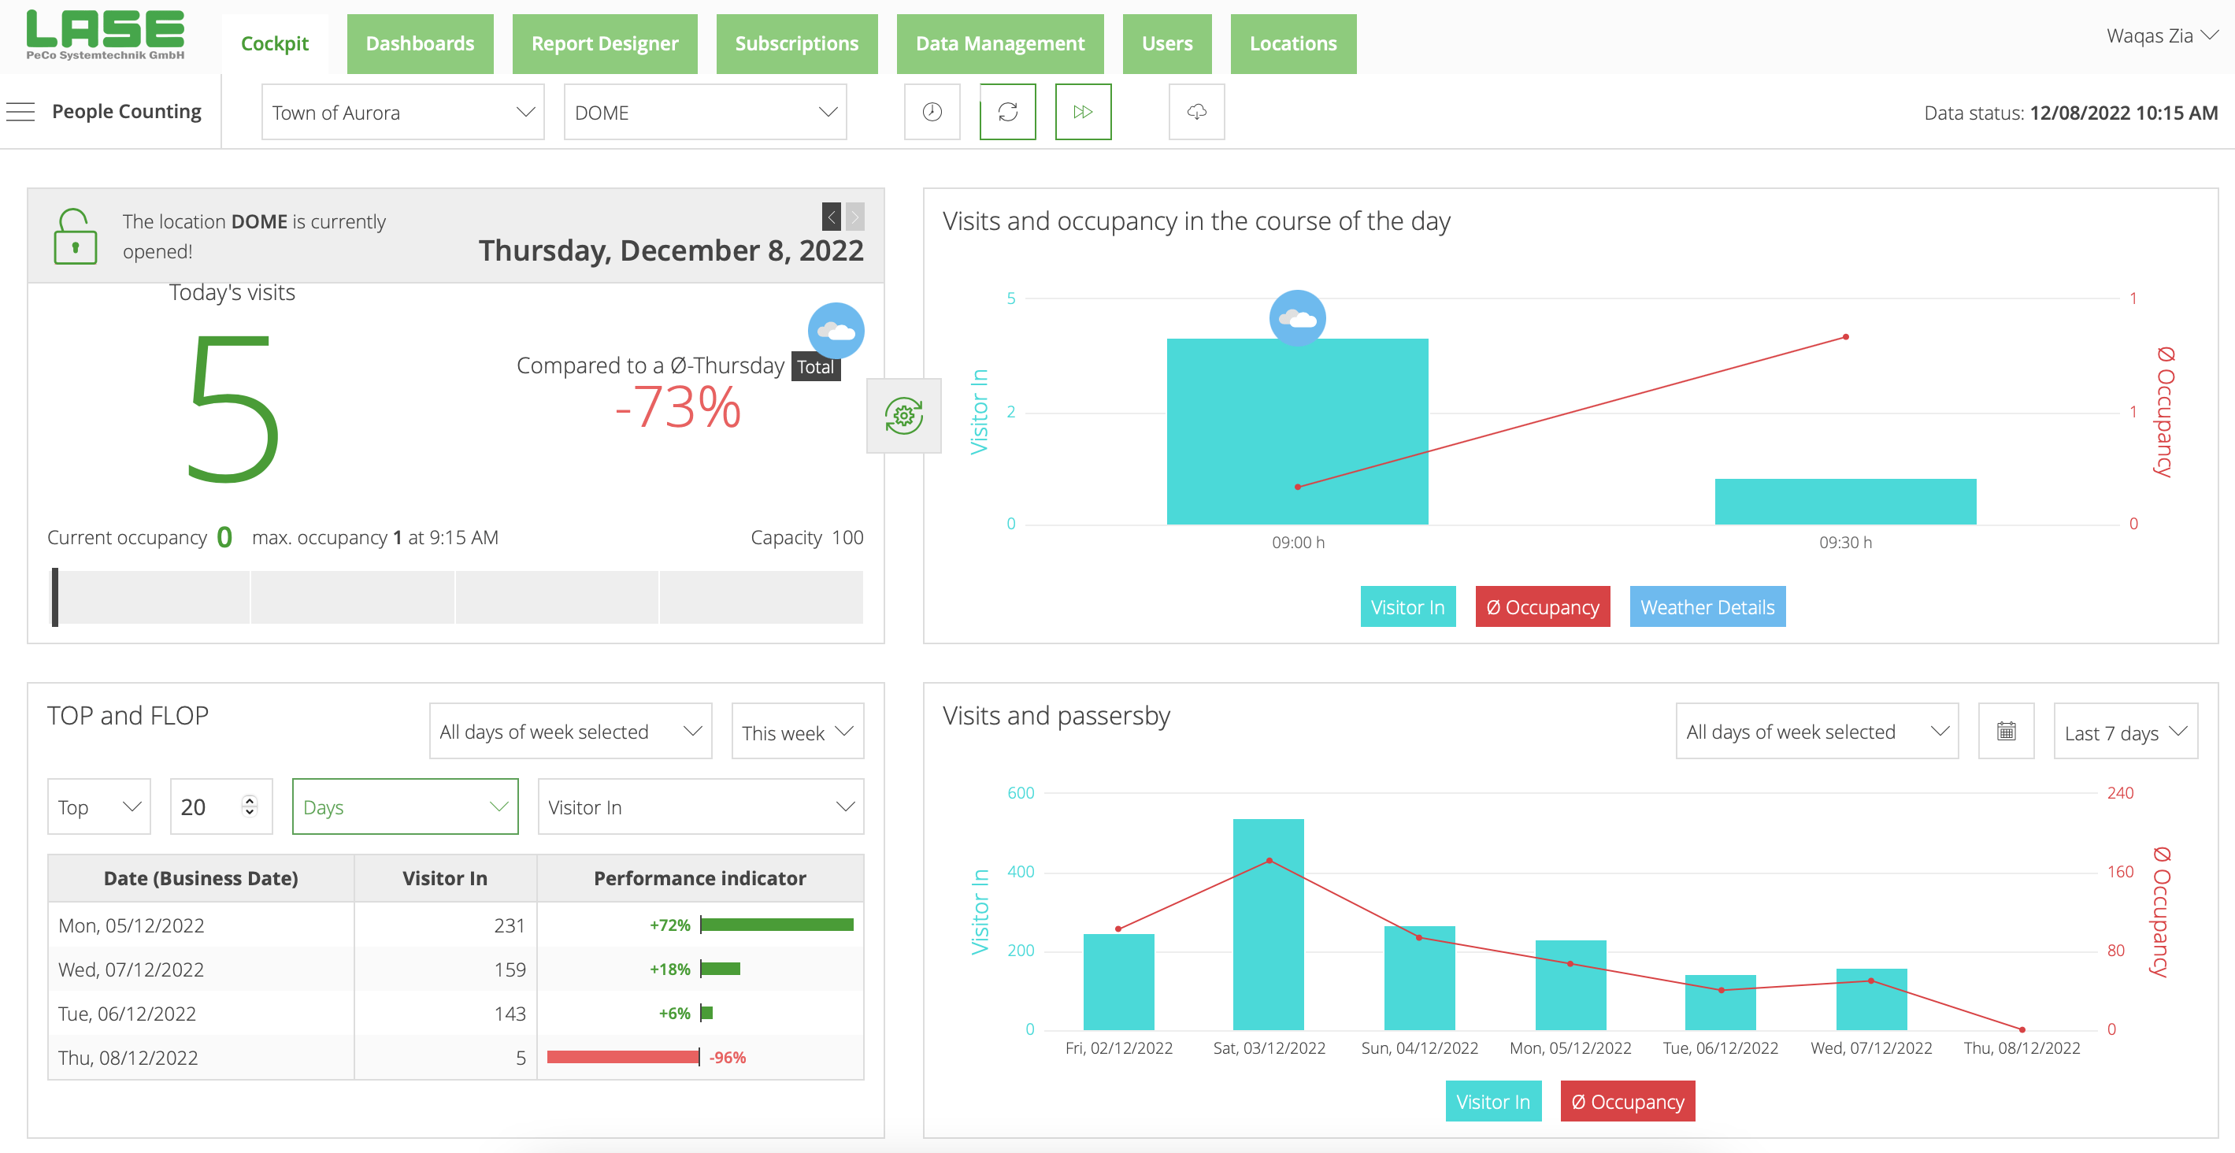Toggle Ø Occupancy series in daily chart
2235x1153 pixels.
click(x=1542, y=606)
